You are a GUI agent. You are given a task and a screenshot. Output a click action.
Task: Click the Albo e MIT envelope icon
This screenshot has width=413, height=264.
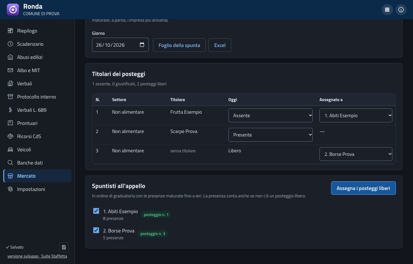click(10, 71)
